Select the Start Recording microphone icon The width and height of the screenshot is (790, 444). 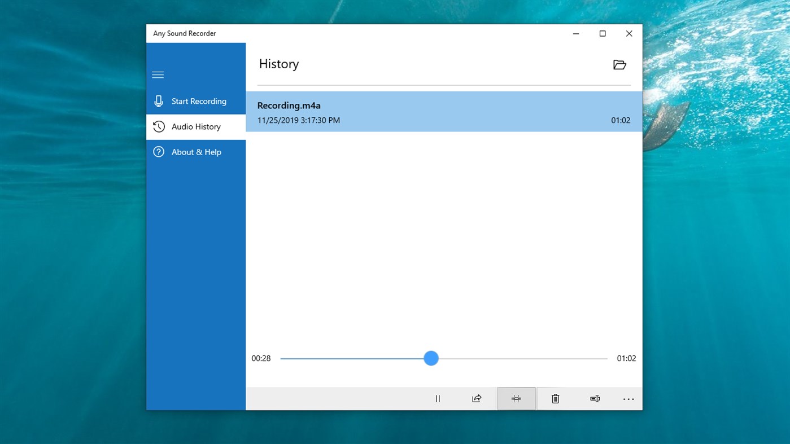pyautogui.click(x=159, y=101)
